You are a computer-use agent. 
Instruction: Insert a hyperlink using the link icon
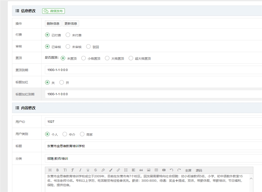click(x=118, y=170)
